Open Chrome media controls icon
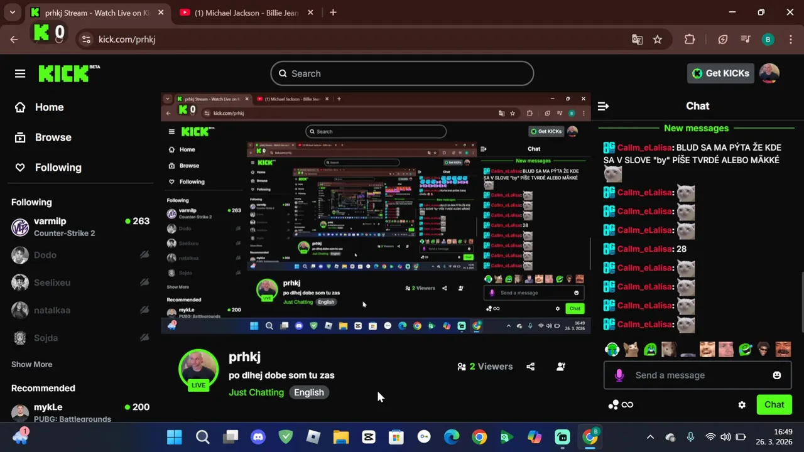804x452 pixels. point(746,40)
